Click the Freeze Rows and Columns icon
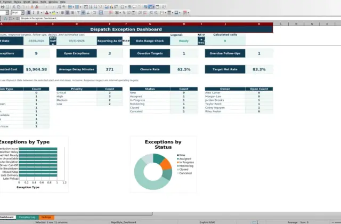This screenshot has height=224, width=341. coord(150,7)
